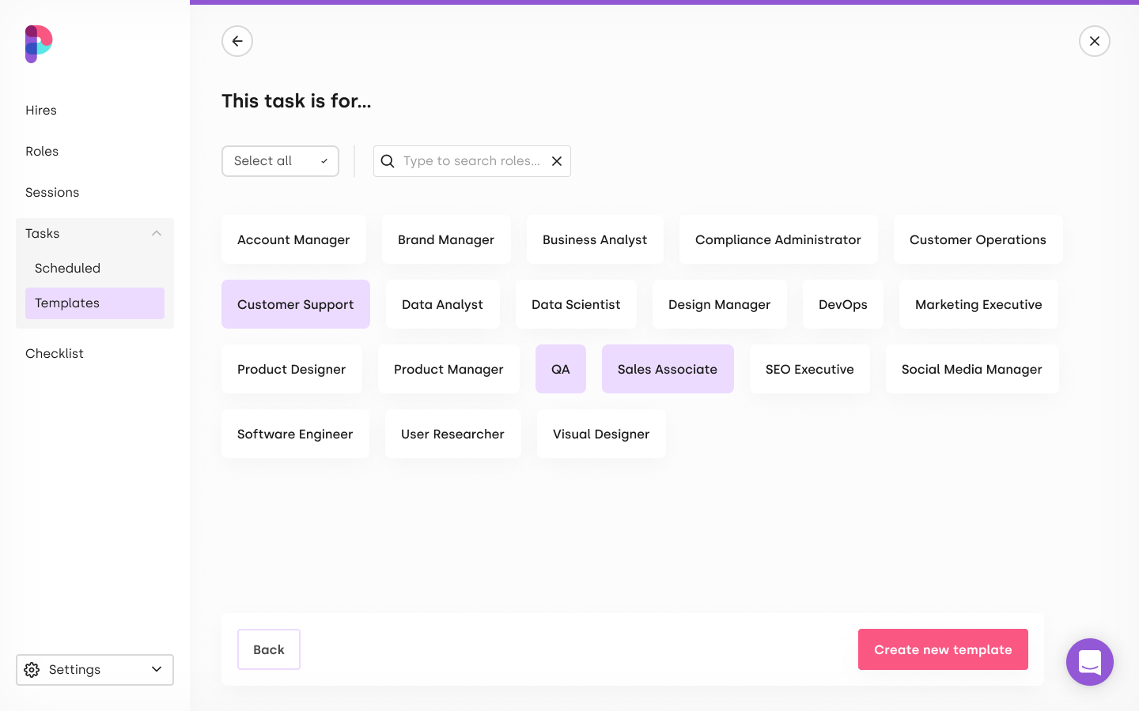Collapse the Tasks section chevron
1139x711 pixels.
157,233
